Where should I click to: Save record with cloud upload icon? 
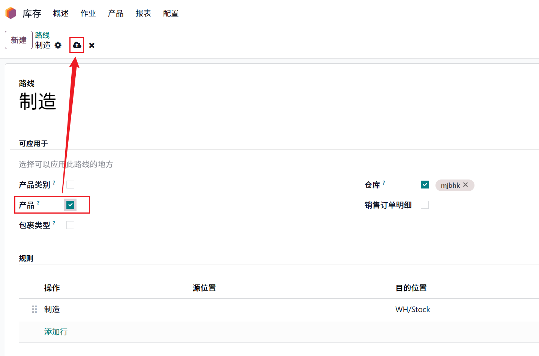pyautogui.click(x=77, y=45)
